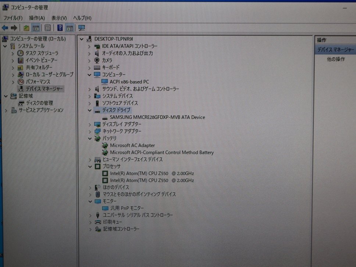Select 記憶域コントローラー category
Screen dimensions: 356x267
(121, 229)
